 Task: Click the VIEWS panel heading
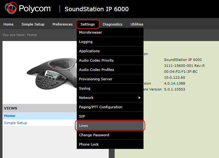[11, 108]
